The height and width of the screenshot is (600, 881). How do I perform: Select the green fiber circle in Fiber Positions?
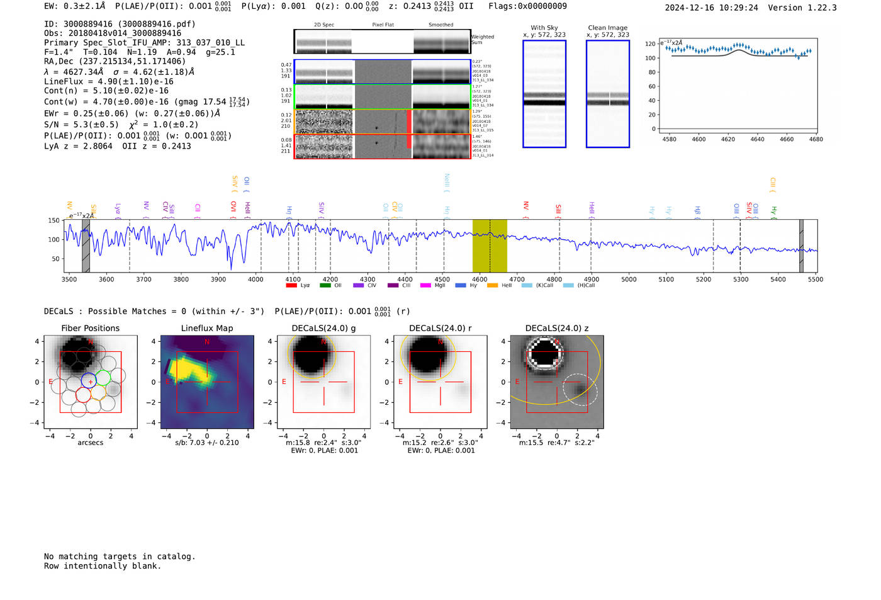(103, 378)
